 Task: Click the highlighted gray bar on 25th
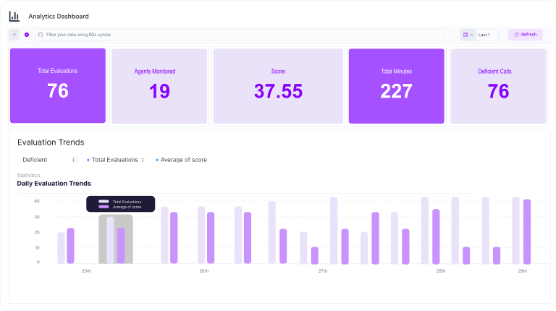click(115, 239)
